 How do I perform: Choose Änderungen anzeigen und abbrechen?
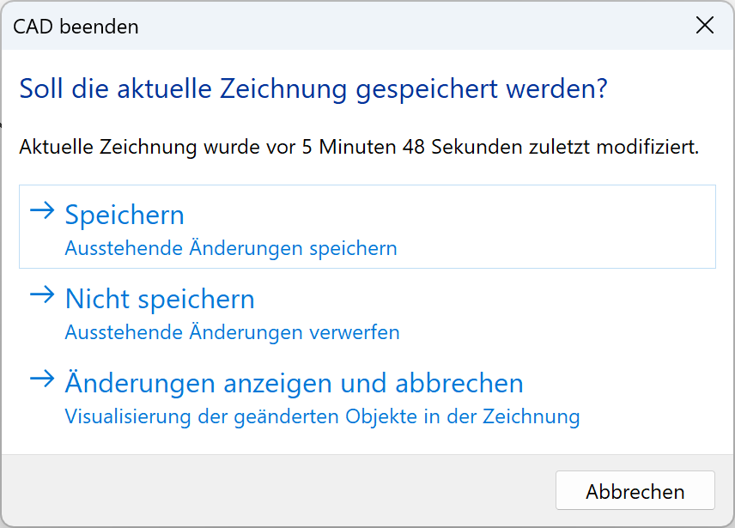[294, 383]
